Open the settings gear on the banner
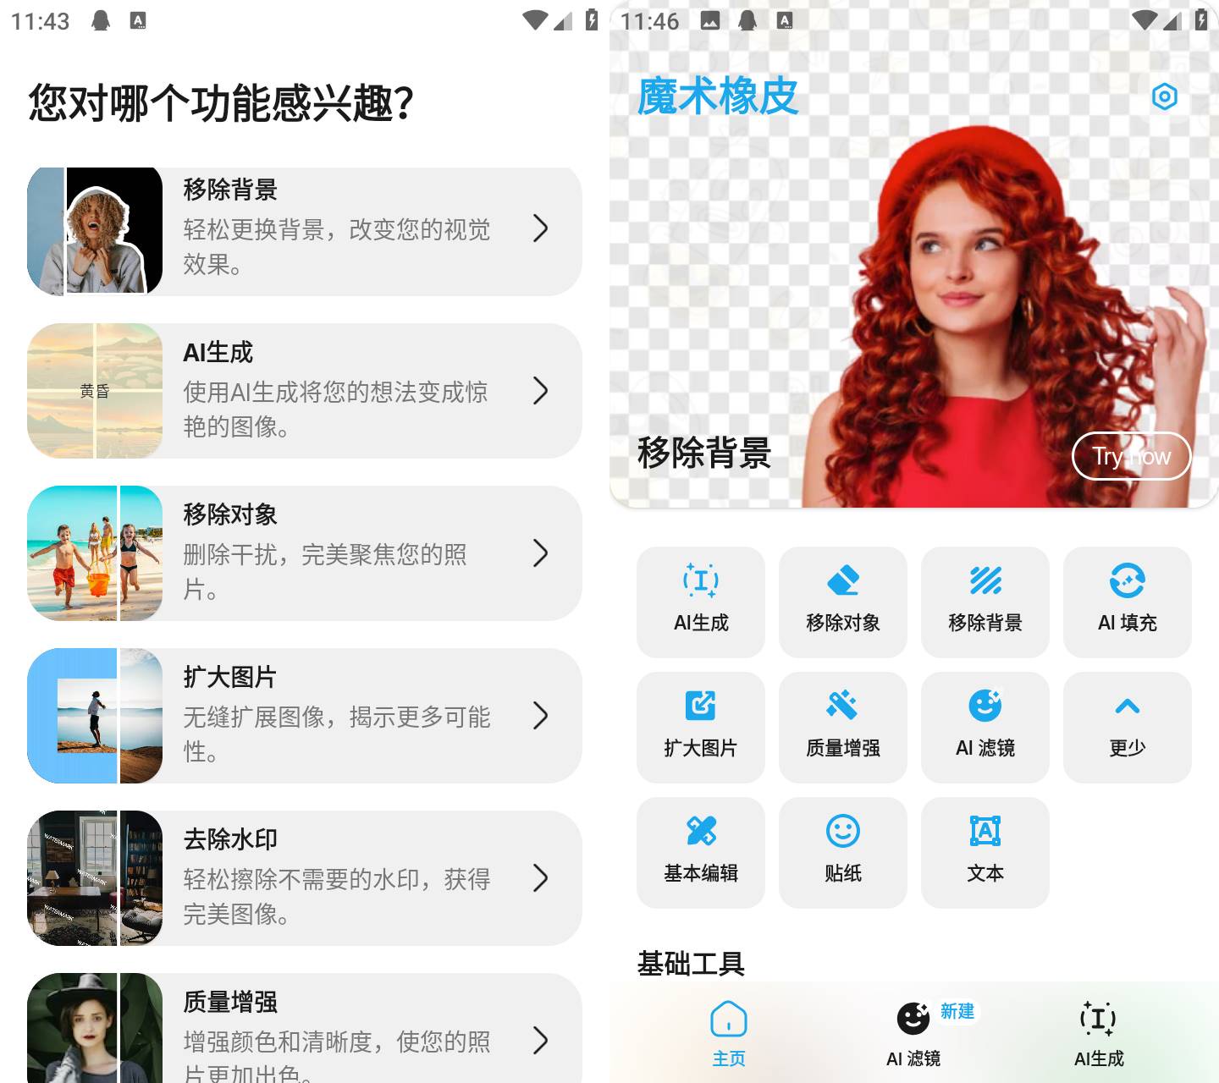 coord(1166,97)
